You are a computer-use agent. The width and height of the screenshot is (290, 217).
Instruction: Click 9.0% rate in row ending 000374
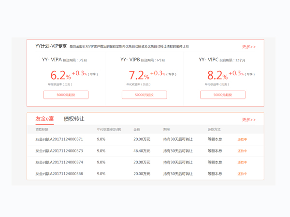pyautogui.click(x=101, y=162)
